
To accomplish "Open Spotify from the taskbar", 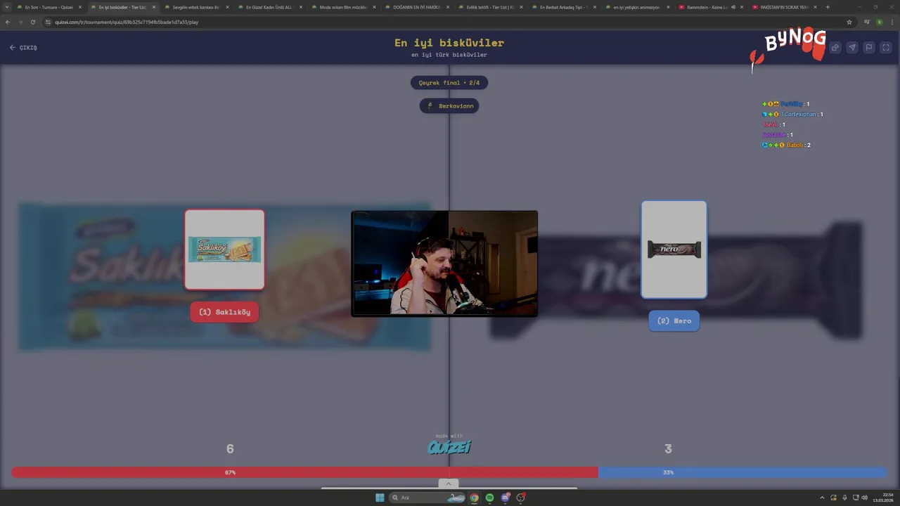I will (490, 498).
